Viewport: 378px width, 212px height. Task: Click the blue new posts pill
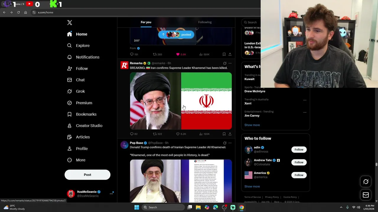pyautogui.click(x=176, y=34)
